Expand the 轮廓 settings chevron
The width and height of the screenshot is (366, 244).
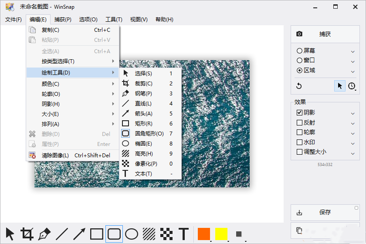353,134
